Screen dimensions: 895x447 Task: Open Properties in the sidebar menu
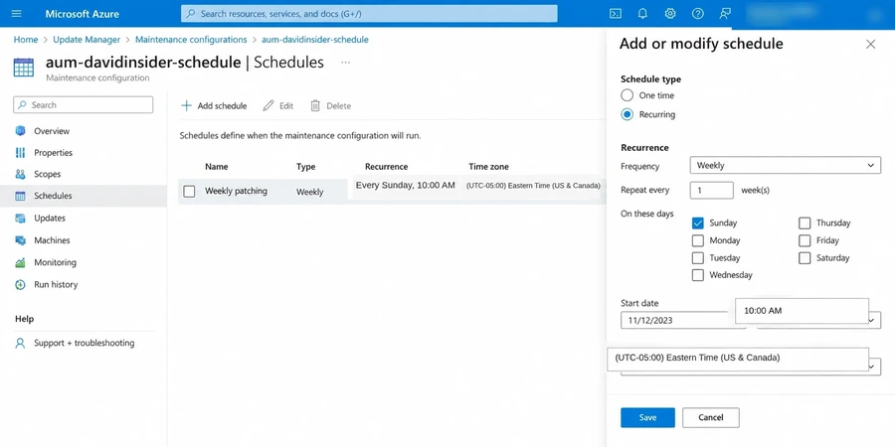(x=53, y=153)
